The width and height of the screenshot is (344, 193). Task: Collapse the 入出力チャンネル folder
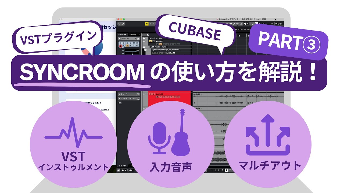pyautogui.click(x=144, y=38)
